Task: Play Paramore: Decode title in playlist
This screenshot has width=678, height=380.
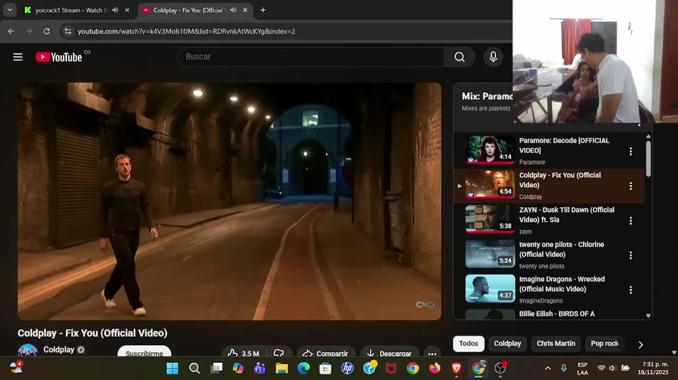Action: (x=564, y=146)
